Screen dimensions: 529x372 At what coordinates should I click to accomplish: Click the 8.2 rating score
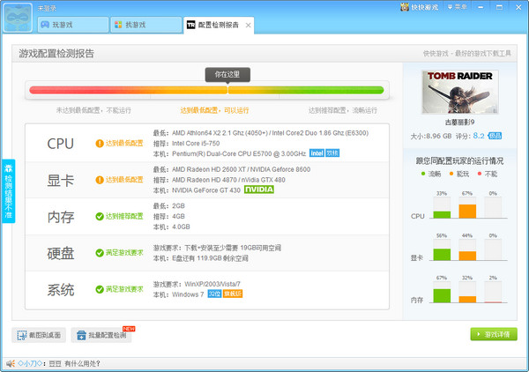[x=479, y=136]
